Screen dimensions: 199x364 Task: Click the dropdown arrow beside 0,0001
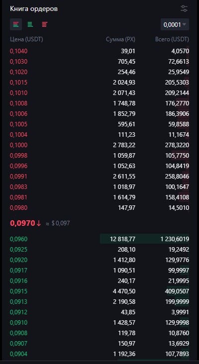pos(184,24)
